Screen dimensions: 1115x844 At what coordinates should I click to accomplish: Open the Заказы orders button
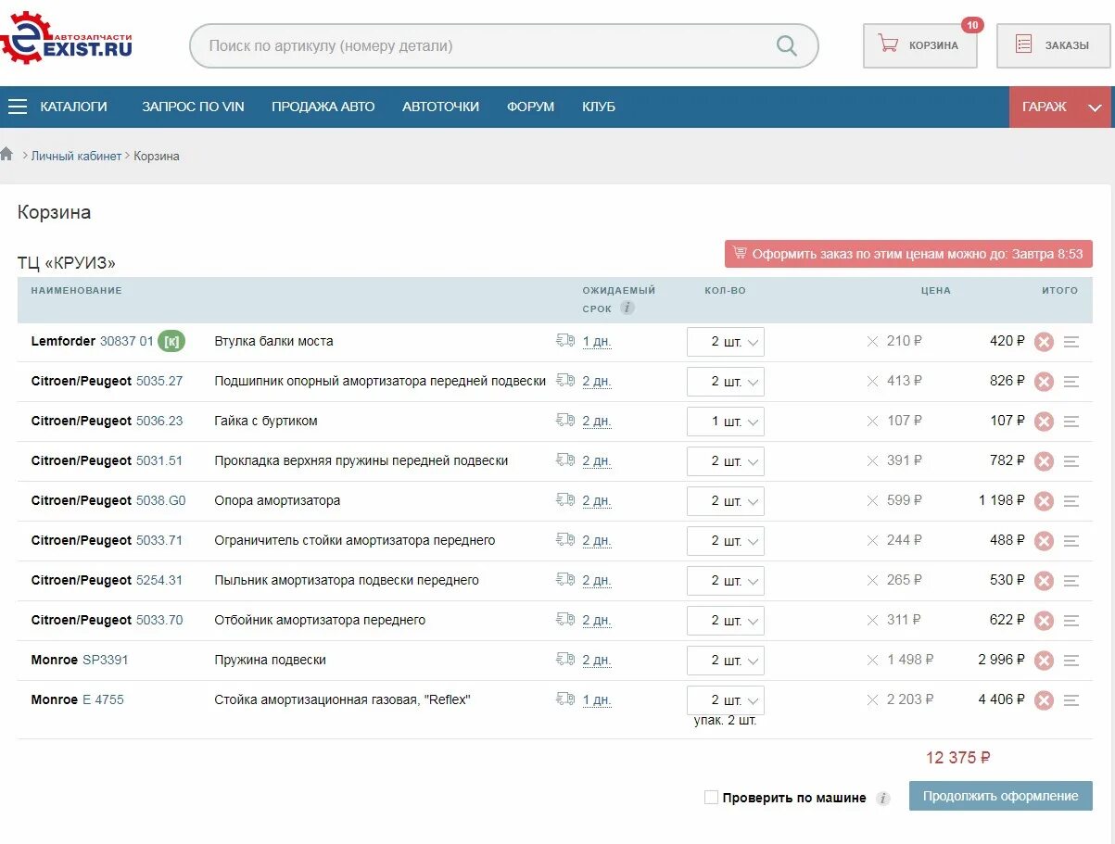[x=1053, y=45]
